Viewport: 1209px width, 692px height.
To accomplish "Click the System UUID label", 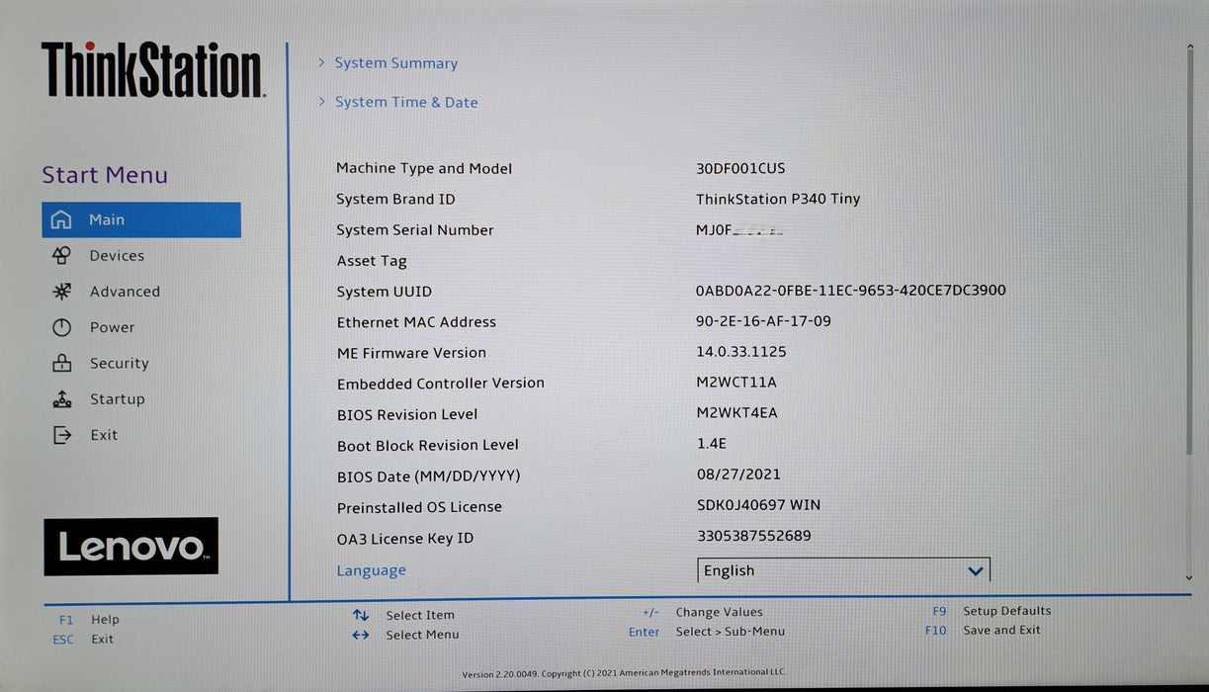I will tap(384, 292).
